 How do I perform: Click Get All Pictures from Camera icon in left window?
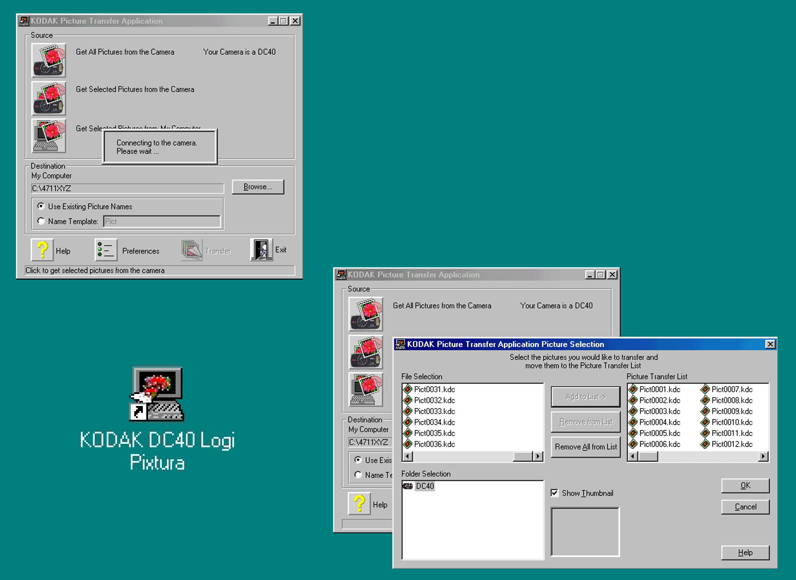point(49,60)
